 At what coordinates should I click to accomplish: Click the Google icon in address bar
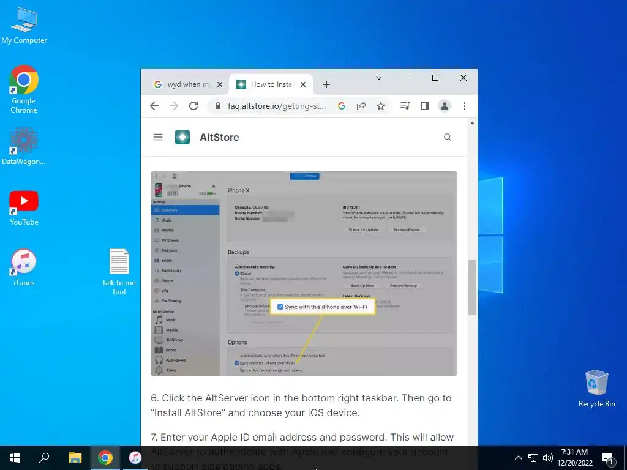(x=342, y=106)
